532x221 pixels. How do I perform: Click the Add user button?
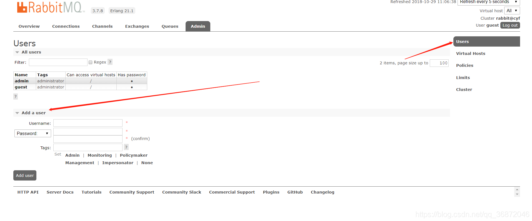25,176
